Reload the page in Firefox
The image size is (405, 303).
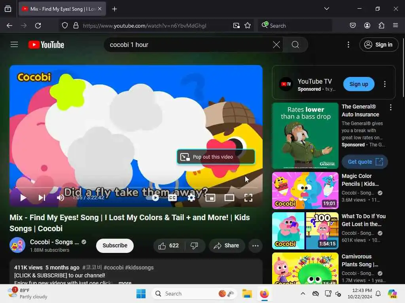(x=38, y=26)
